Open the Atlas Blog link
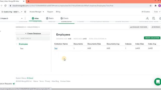Screen dimensions: 161x90 click(x=55, y=81)
